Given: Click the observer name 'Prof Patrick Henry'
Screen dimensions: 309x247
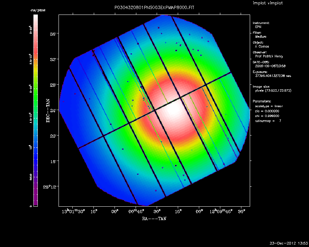Looking at the screenshot, I should pos(269,56).
